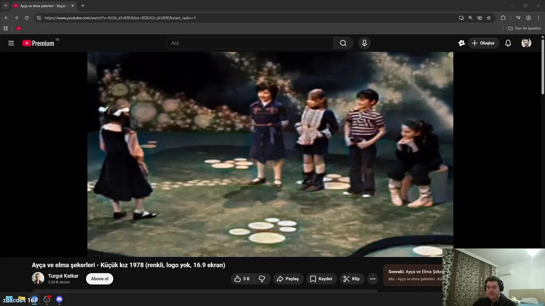Click the crossed-out eye tracking icon

(x=479, y=18)
